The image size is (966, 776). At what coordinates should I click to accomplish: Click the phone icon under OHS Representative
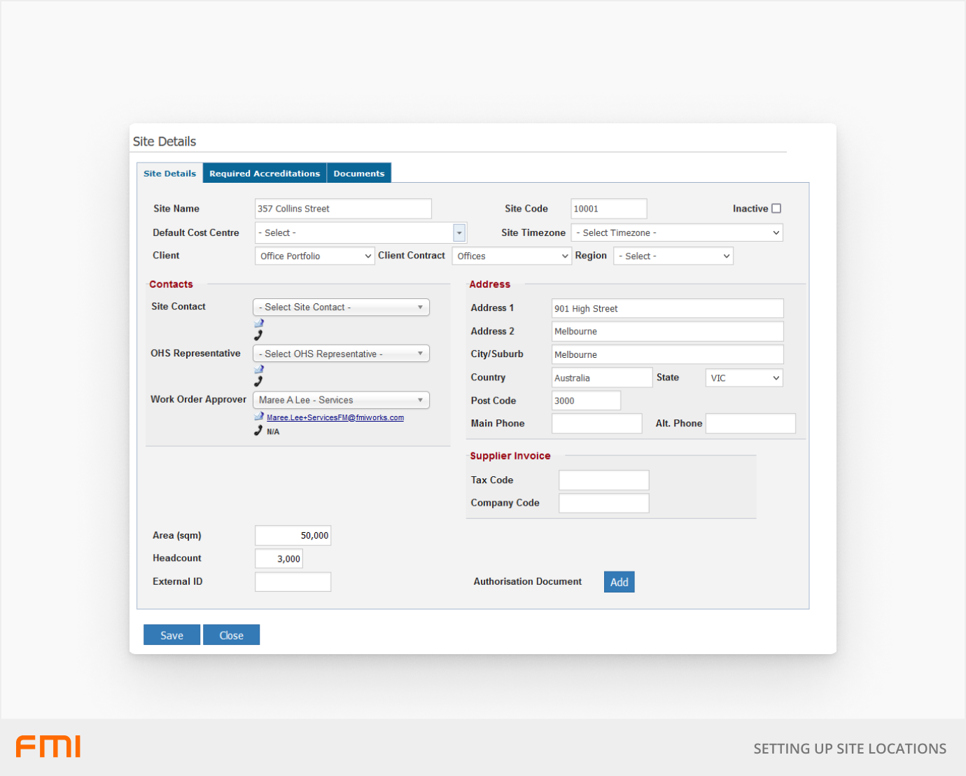click(258, 382)
